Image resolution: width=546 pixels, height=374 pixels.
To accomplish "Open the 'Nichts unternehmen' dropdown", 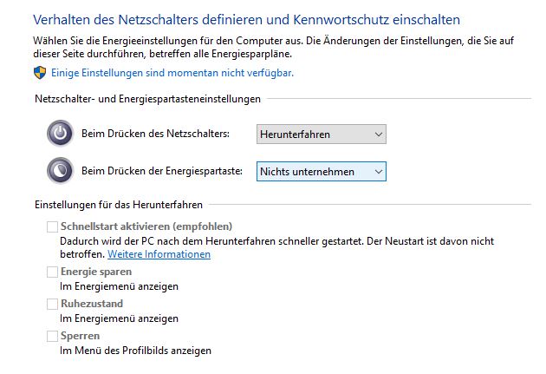I will [321, 172].
